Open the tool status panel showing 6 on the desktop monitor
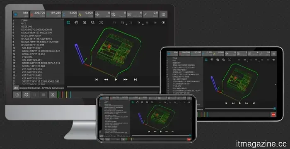The width and height of the screenshot is (290, 149). [x=135, y=14]
